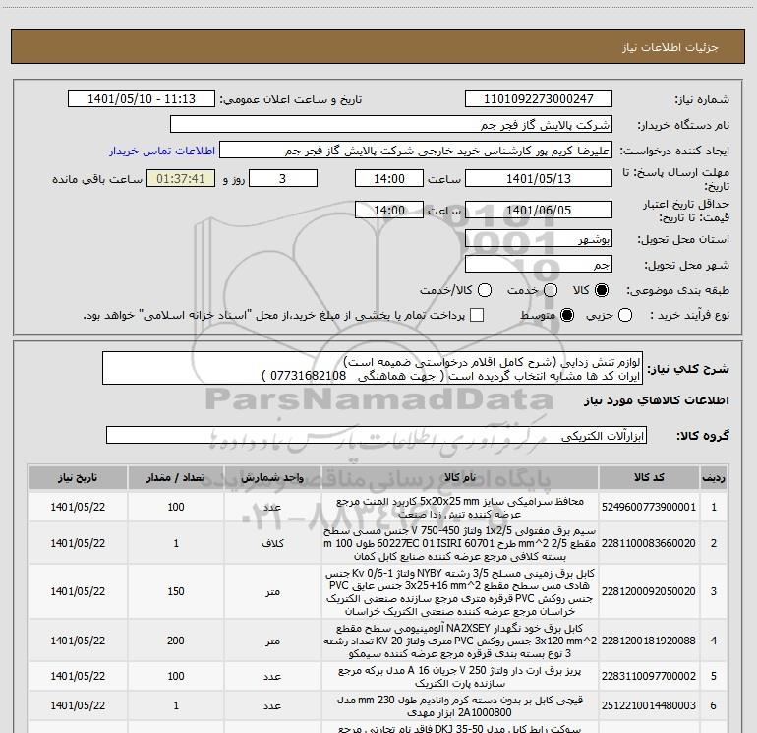Click the NA2XSEY cable name in row 4

click(x=460, y=641)
